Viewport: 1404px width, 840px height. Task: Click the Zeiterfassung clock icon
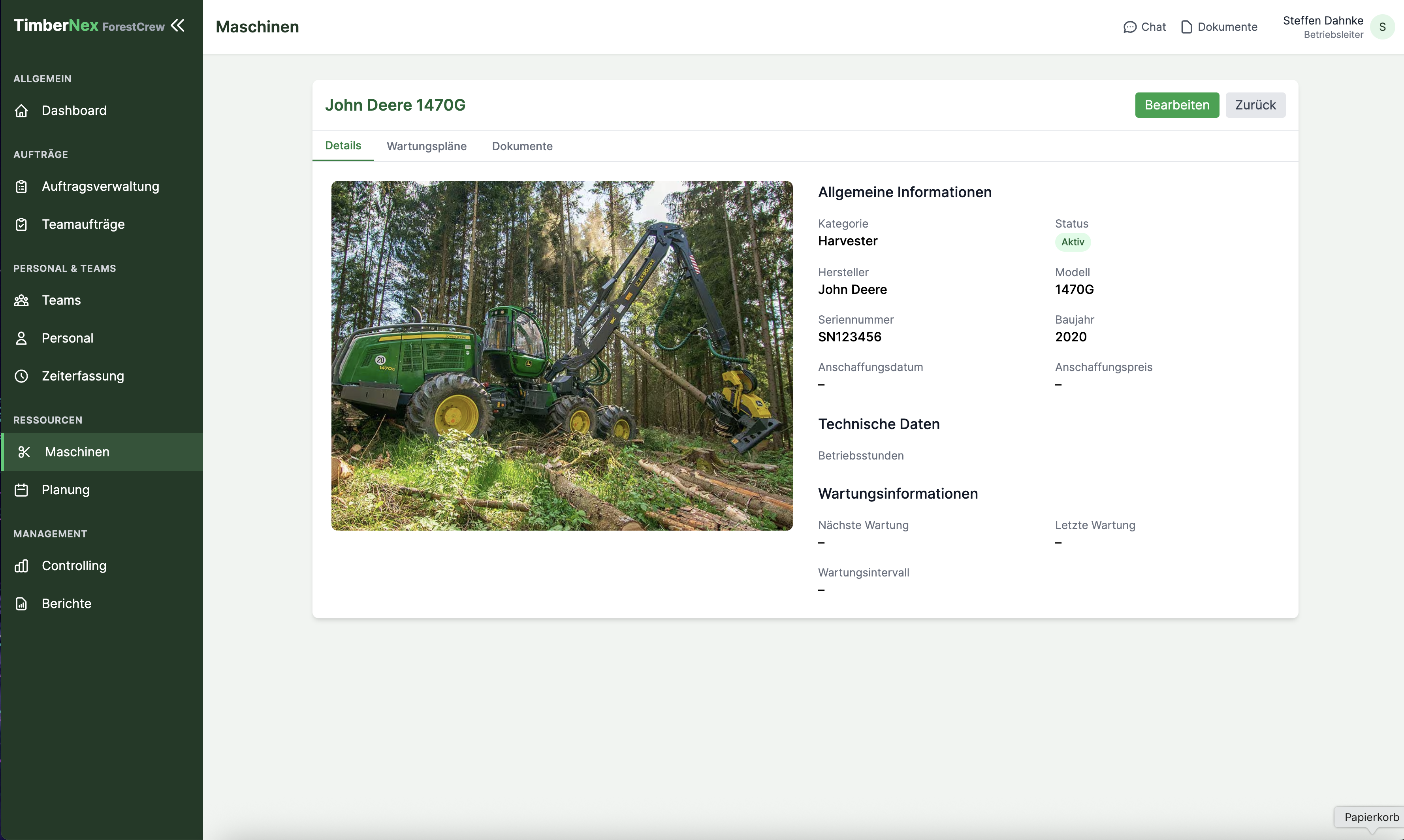point(21,377)
